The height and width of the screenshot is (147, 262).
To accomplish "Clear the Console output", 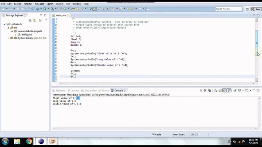I will click(216, 91).
